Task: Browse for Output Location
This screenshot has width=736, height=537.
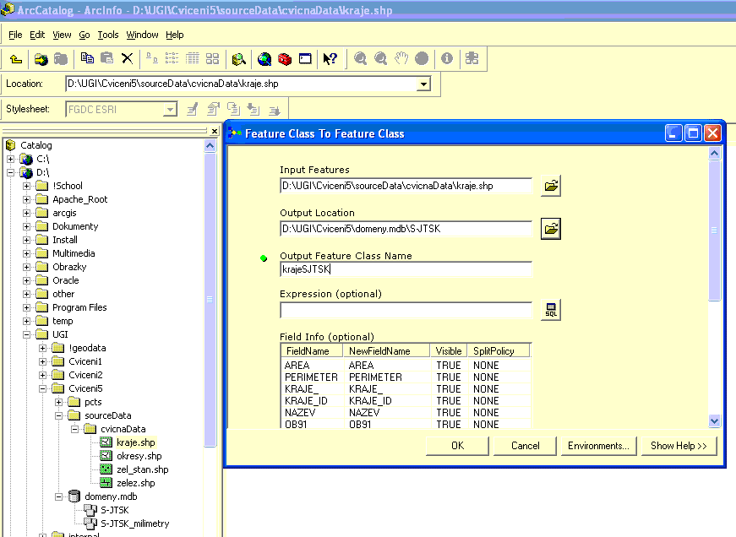Action: click(x=551, y=229)
